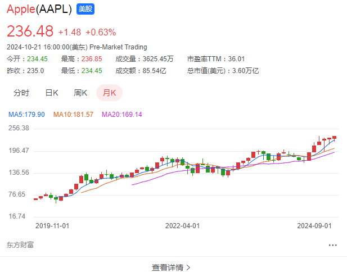This screenshot has width=347, height=272.
Task: Click the 查看详情 details link
Action: (171, 268)
